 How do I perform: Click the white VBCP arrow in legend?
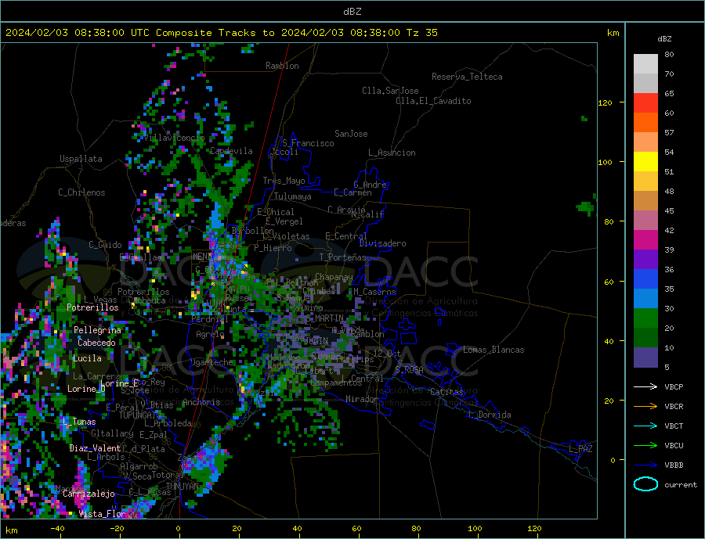645,386
